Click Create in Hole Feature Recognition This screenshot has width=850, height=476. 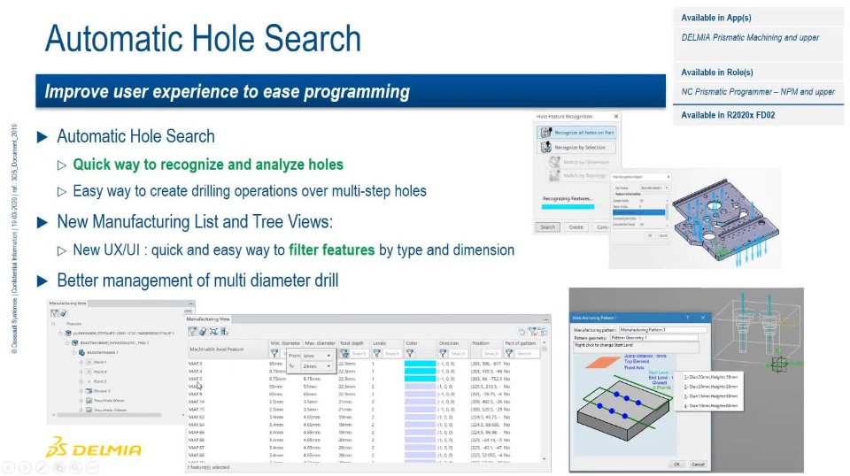tap(576, 226)
